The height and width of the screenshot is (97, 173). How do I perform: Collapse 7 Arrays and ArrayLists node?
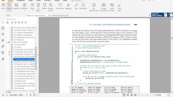click(x=7, y=42)
